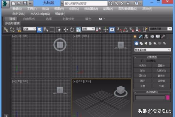
Task: Collapse the 对象类型 rollout
Action: point(153,57)
